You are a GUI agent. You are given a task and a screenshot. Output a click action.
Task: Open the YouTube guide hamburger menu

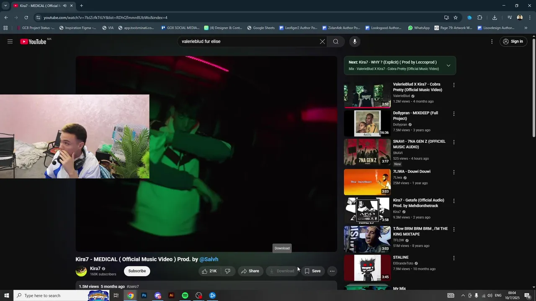(x=10, y=41)
